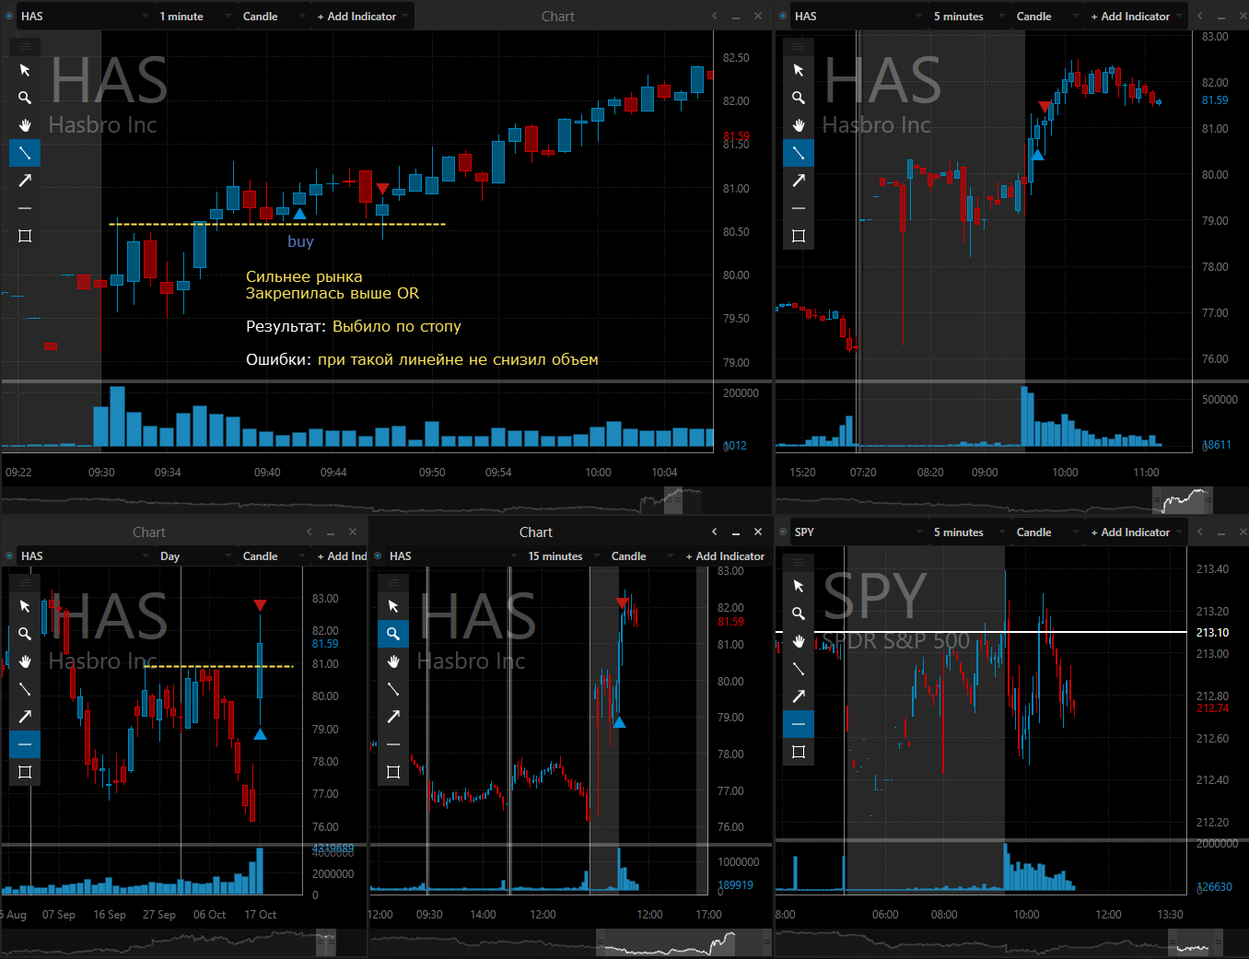Click the top Chart window title
Image resolution: width=1249 pixels, height=959 pixels.
tap(558, 17)
